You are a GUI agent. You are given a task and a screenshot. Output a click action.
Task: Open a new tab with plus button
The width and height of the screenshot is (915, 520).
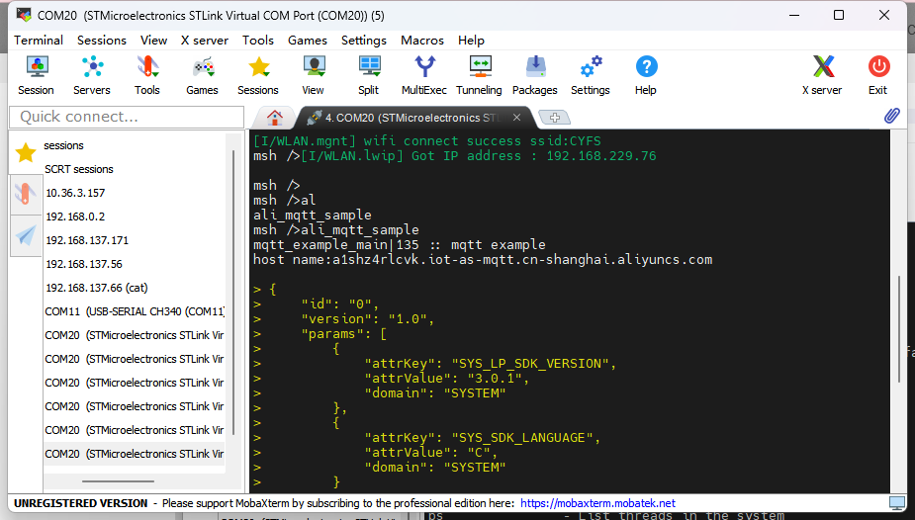(554, 118)
